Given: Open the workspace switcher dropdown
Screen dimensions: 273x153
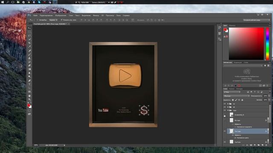Looking at the screenshot, I should 256,20.
